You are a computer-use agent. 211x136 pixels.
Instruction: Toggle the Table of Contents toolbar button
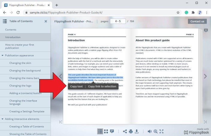(x=100, y=131)
